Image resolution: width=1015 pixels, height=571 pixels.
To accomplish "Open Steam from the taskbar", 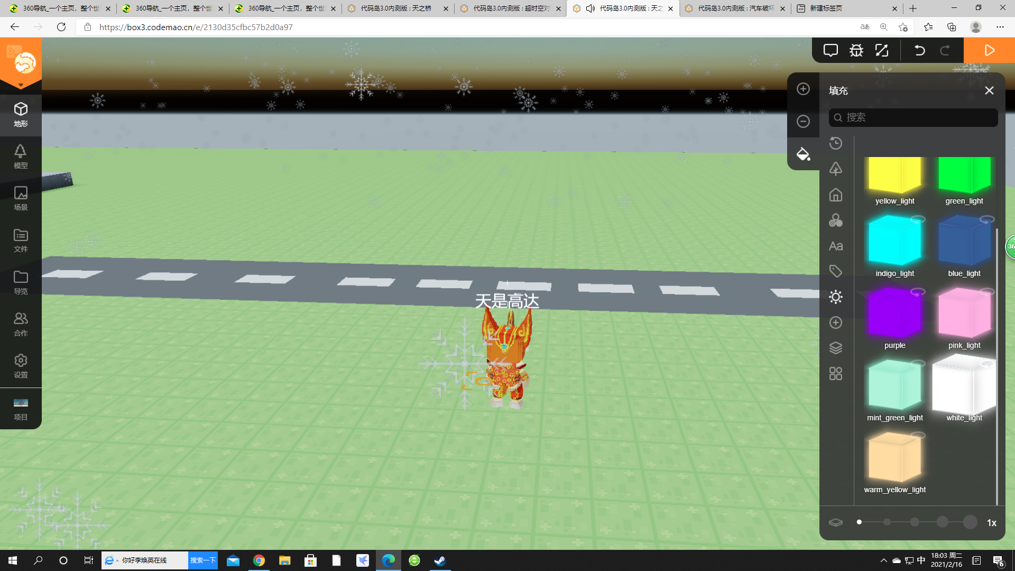I will pyautogui.click(x=440, y=560).
